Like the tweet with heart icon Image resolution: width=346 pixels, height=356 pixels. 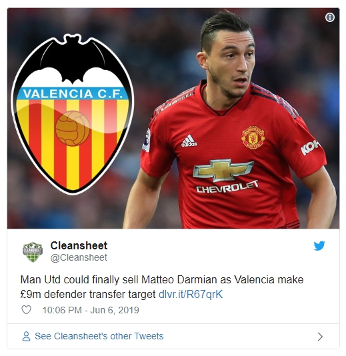(26, 310)
